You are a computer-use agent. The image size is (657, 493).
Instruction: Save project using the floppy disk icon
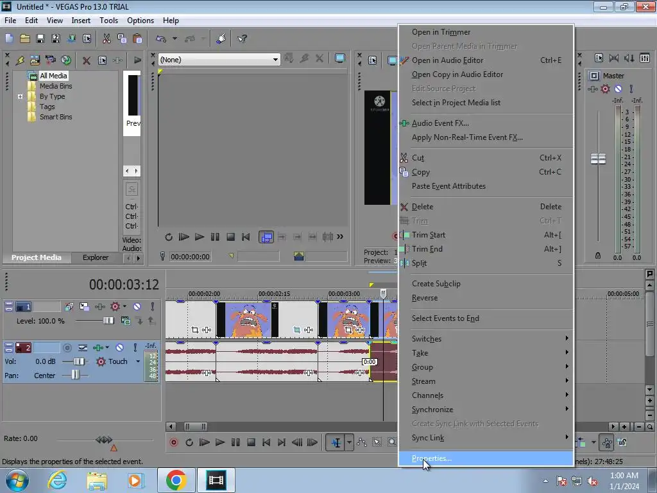pyautogui.click(x=40, y=39)
